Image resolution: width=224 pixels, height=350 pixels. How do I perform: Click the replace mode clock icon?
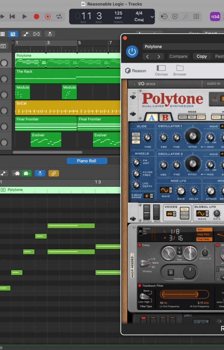pyautogui.click(x=164, y=17)
